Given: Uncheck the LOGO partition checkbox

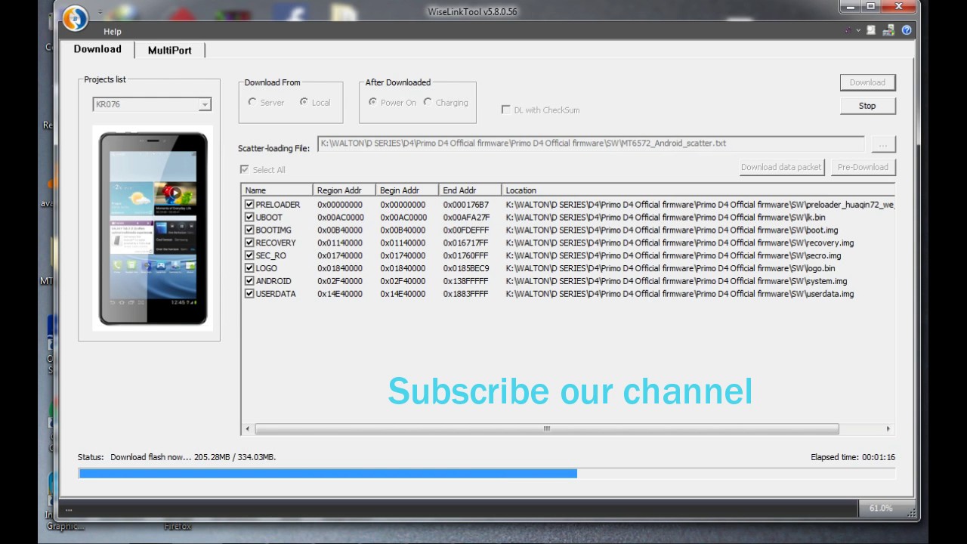Looking at the screenshot, I should click(x=249, y=268).
